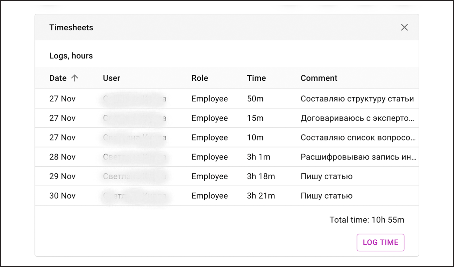Viewport: 454px width, 267px height.
Task: Click 27 Nov date in the 50m row
Action: coord(62,99)
